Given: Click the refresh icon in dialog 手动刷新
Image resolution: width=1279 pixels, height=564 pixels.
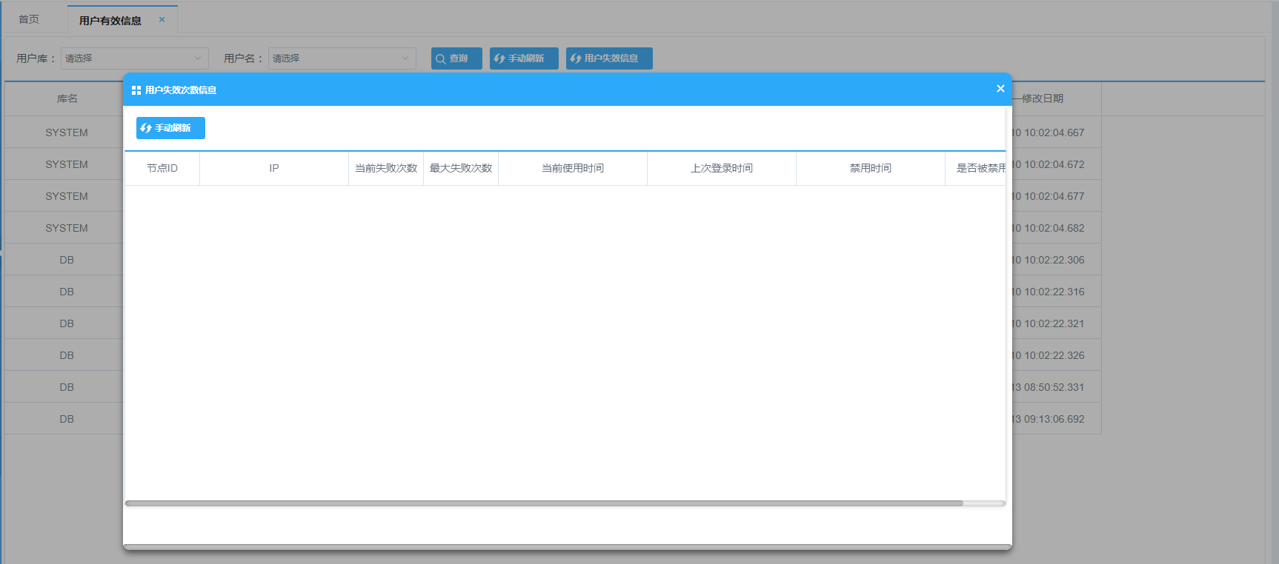Looking at the screenshot, I should pyautogui.click(x=146, y=128).
